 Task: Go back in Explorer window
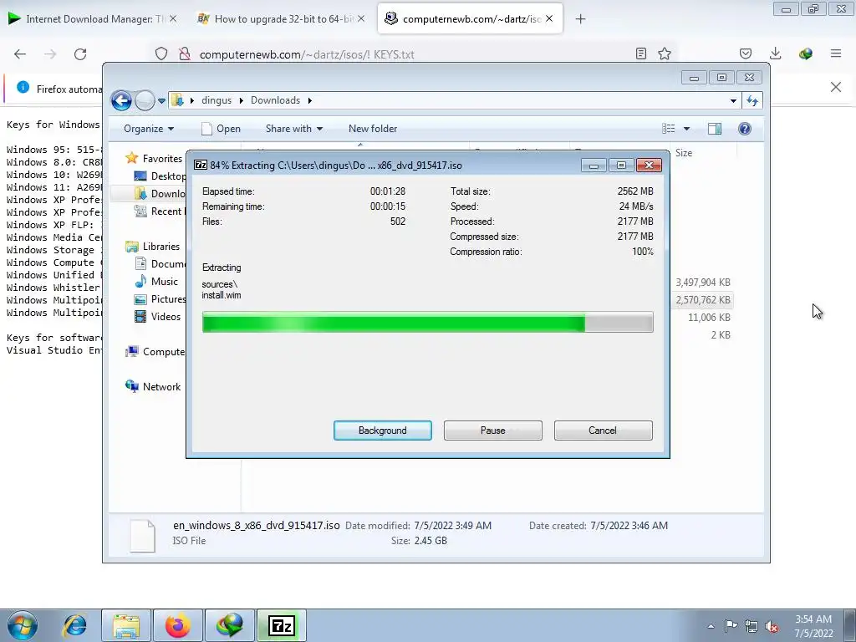click(x=121, y=100)
